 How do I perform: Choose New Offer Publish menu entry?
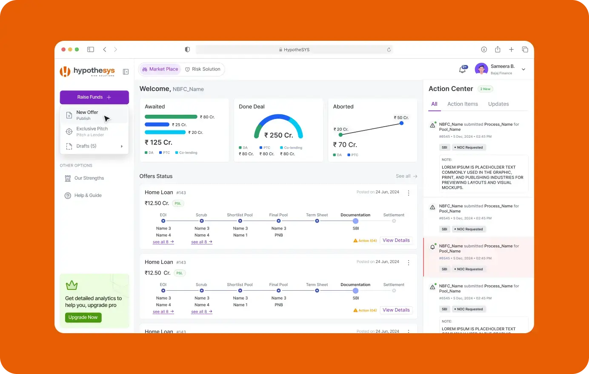[x=94, y=115]
